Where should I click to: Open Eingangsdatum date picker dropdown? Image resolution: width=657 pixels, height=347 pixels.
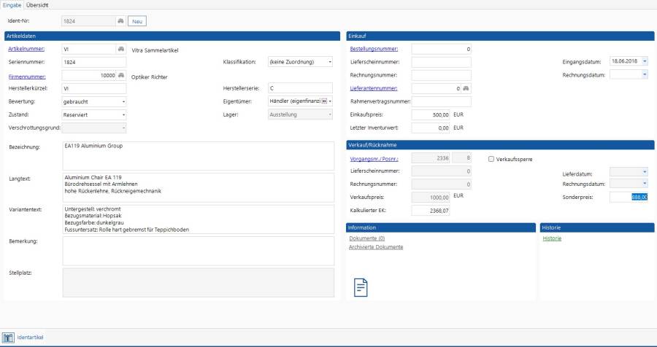tap(644, 62)
